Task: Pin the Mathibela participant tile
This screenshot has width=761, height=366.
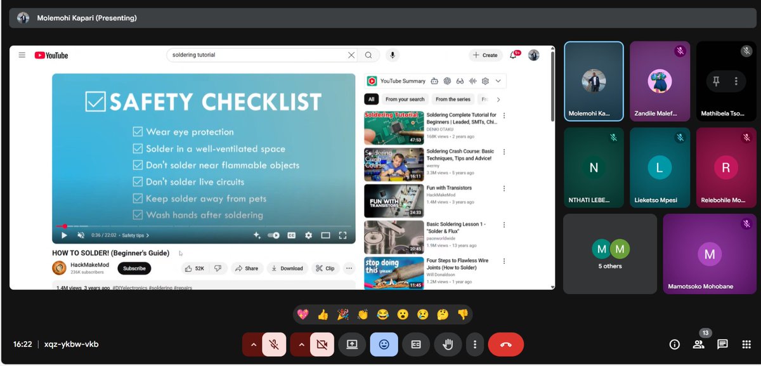Action: [x=717, y=81]
